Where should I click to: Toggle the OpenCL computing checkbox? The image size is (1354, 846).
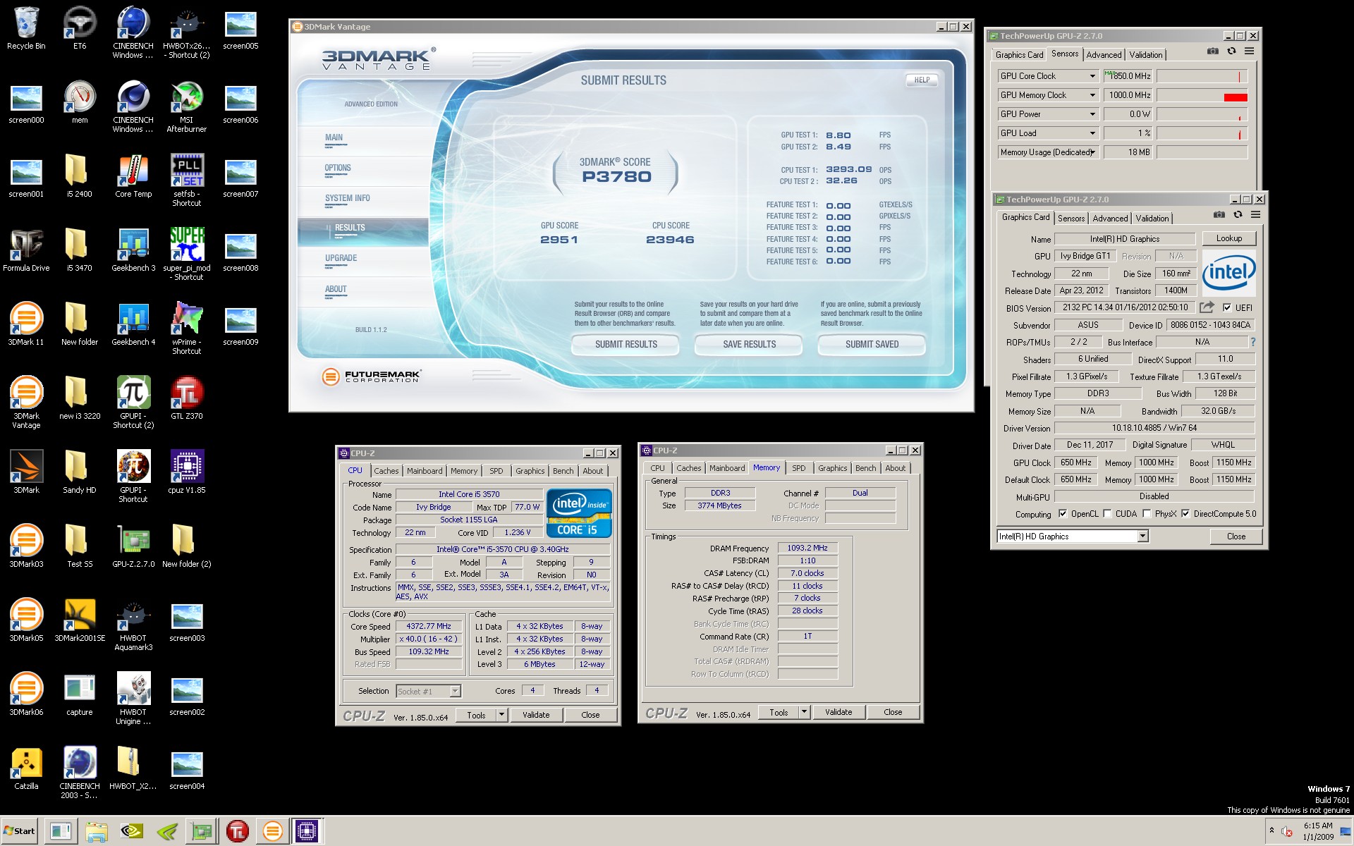[1063, 514]
